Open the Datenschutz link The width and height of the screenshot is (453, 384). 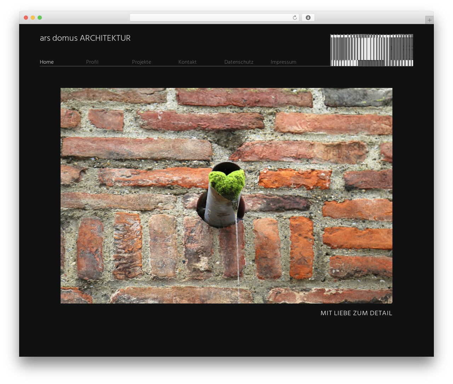(x=239, y=62)
